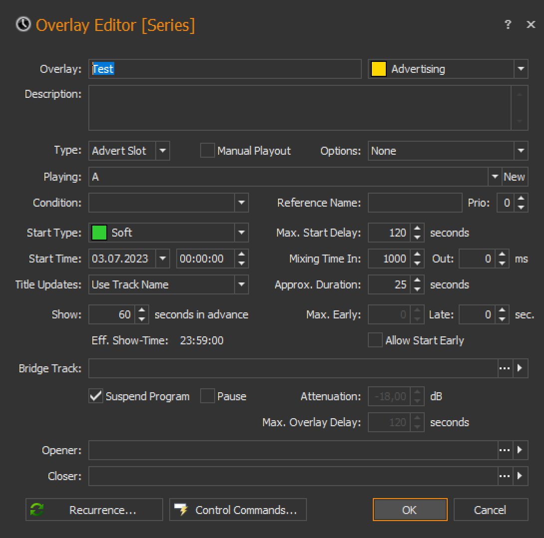Browse for an Opener file
Viewport: 544px width, 538px height.
click(x=505, y=450)
